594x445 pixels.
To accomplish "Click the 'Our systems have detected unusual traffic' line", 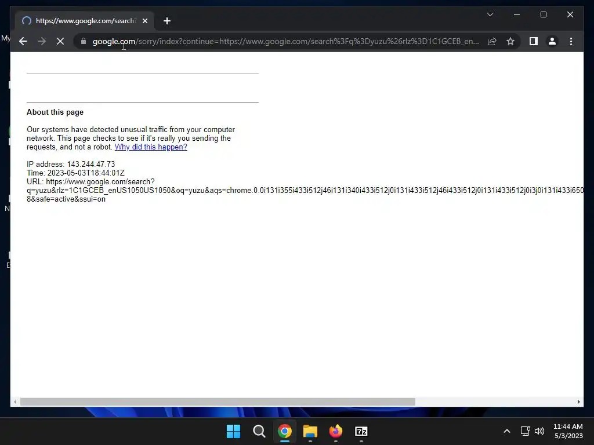I will pos(131,129).
